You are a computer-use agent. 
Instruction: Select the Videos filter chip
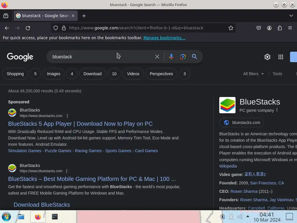[x=133, y=74]
